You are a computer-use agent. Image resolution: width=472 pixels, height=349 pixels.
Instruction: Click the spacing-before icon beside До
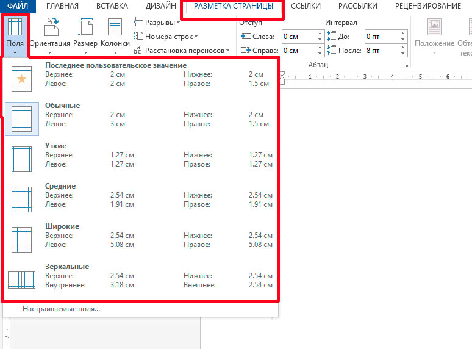[331, 36]
